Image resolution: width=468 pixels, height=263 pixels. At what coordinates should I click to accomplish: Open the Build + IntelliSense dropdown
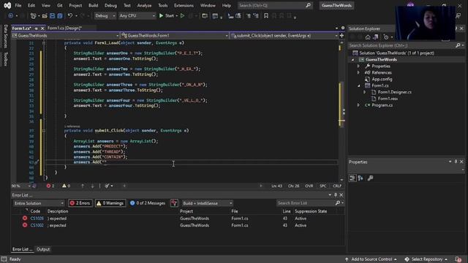point(207,203)
